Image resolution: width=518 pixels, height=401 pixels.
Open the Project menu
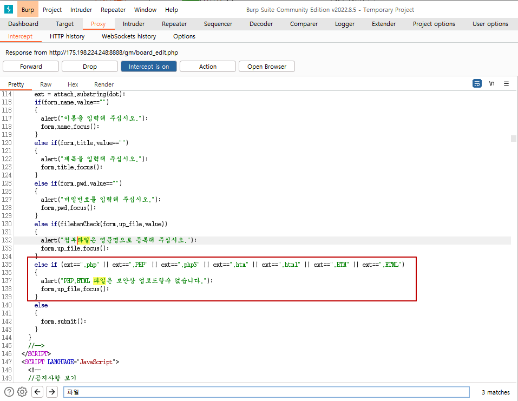(52, 10)
